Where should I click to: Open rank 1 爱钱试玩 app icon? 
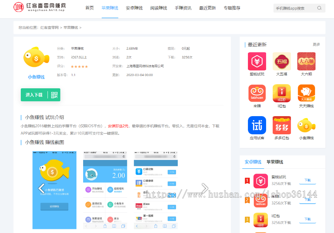[x=261, y=181]
